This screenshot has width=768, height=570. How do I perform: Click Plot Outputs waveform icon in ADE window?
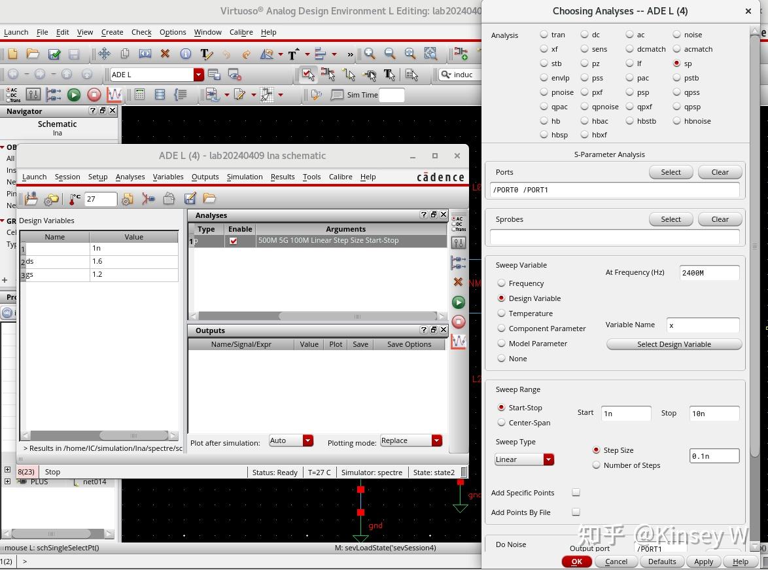tap(459, 342)
